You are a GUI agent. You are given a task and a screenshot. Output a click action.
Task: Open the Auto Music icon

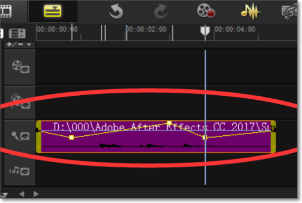click(x=290, y=12)
